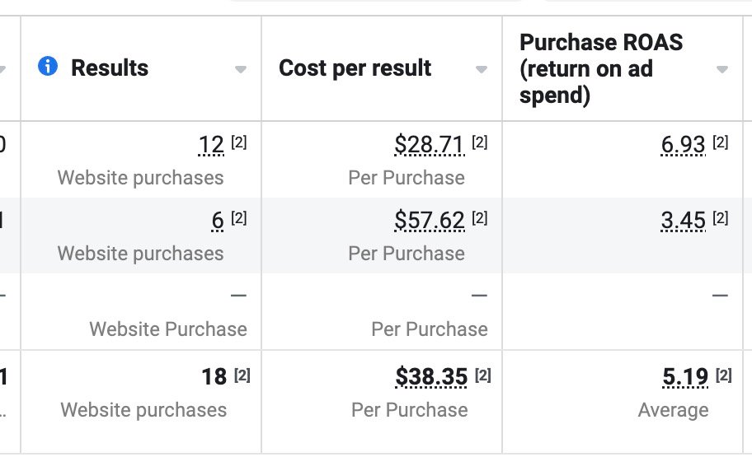Select the Purchase ROAS column header
The width and height of the screenshot is (752, 471).
(601, 68)
